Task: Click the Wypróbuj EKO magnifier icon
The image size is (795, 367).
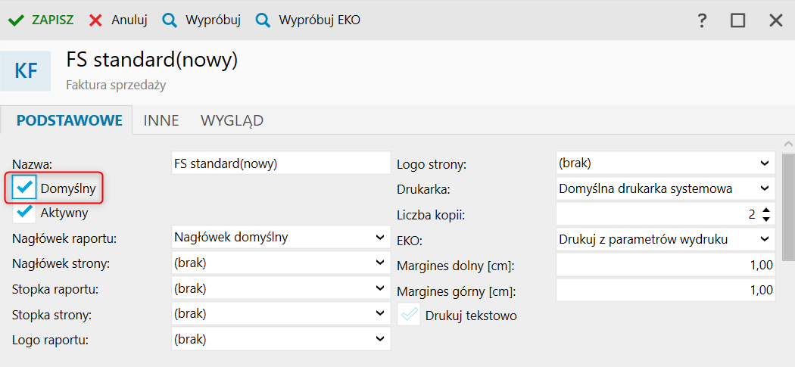Action: (263, 20)
